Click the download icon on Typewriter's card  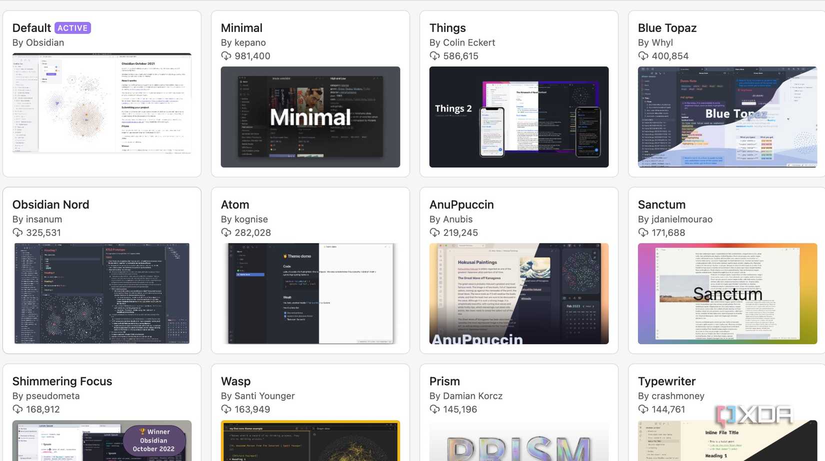click(642, 409)
